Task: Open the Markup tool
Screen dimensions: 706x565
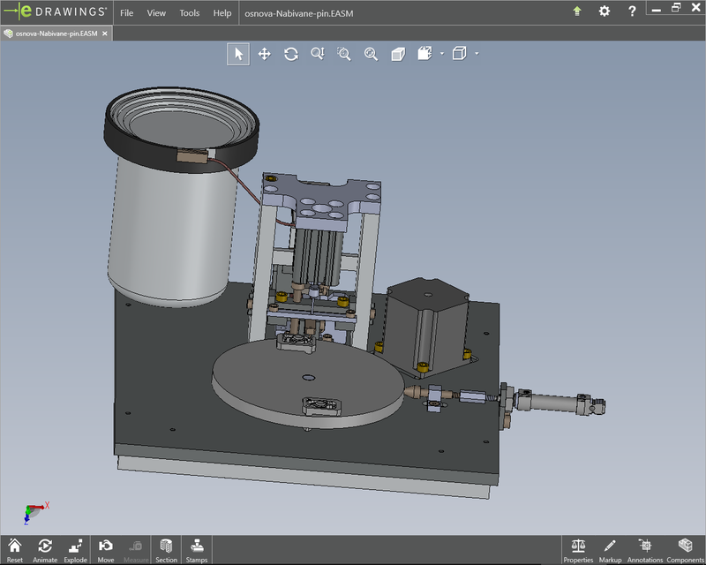Action: pyautogui.click(x=611, y=547)
